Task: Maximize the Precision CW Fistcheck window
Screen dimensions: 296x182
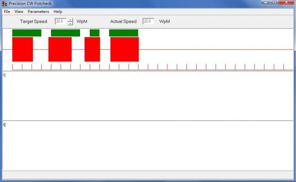Action: point(274,2)
